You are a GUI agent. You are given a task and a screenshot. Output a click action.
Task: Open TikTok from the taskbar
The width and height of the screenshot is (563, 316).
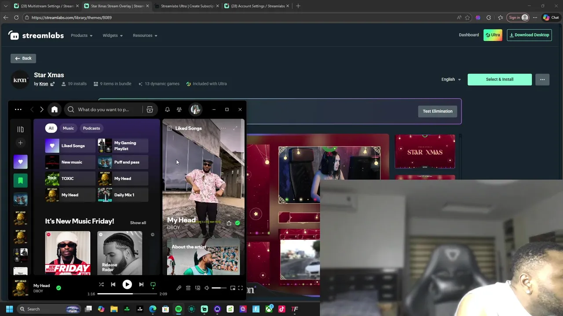click(282, 309)
